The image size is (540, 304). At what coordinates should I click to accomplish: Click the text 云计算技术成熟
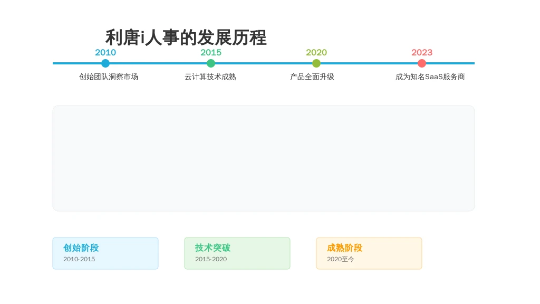pos(210,77)
